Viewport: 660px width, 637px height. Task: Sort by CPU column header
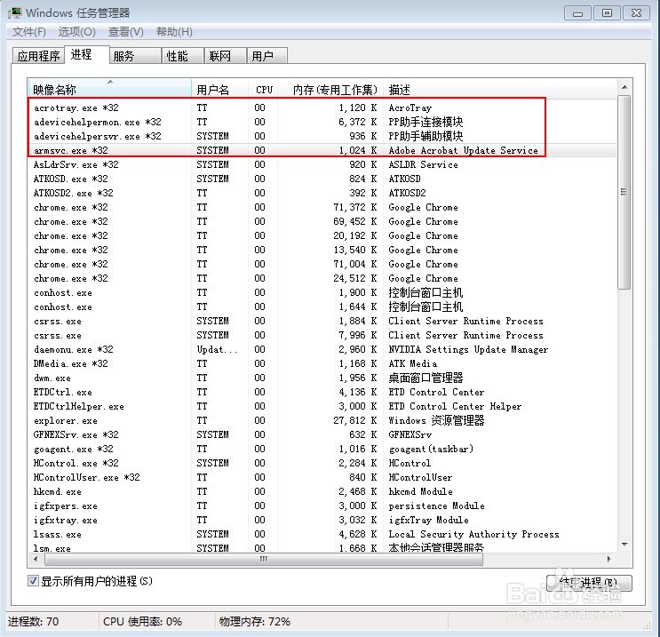[263, 89]
